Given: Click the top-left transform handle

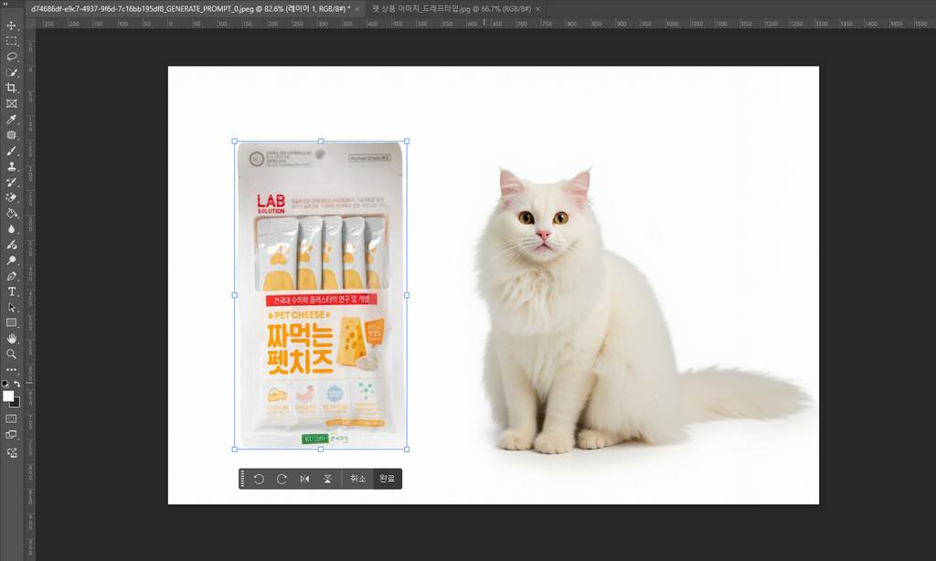Looking at the screenshot, I should point(235,142).
